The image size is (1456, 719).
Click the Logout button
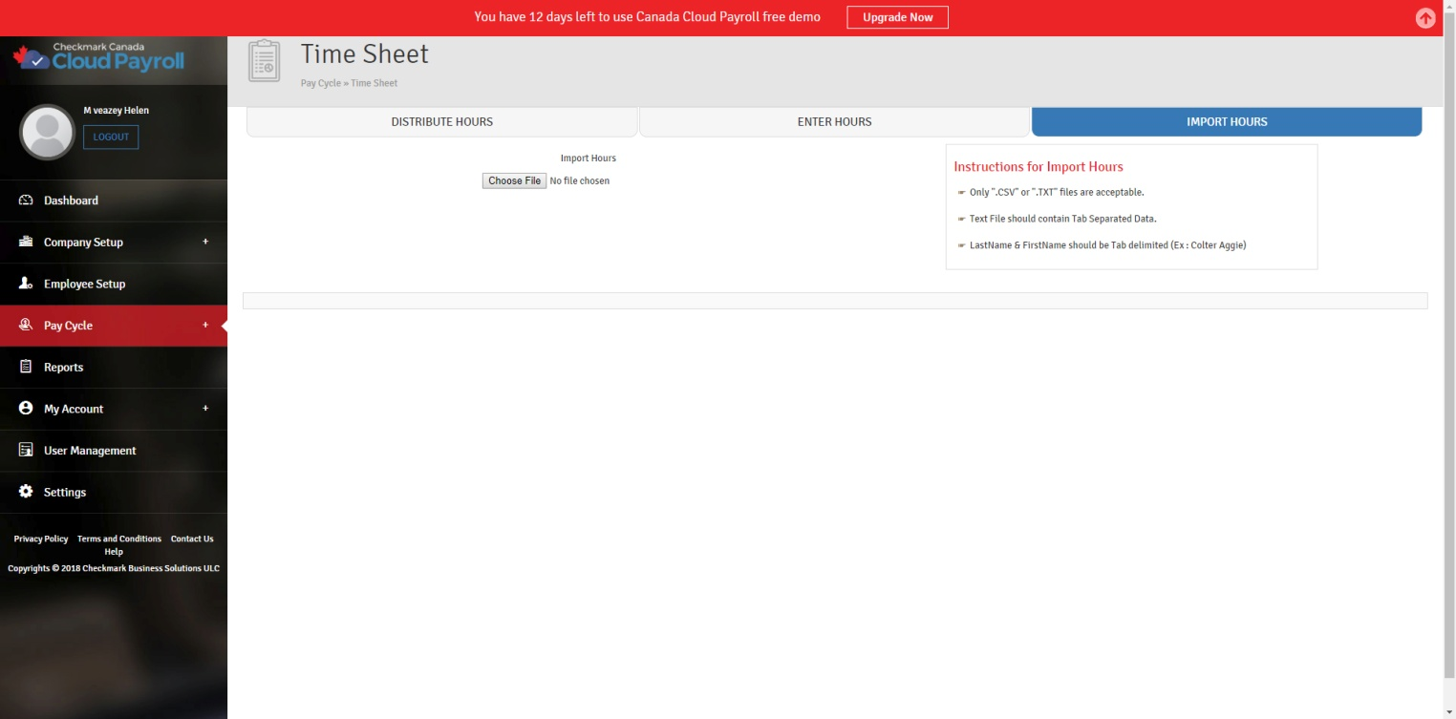pyautogui.click(x=111, y=137)
